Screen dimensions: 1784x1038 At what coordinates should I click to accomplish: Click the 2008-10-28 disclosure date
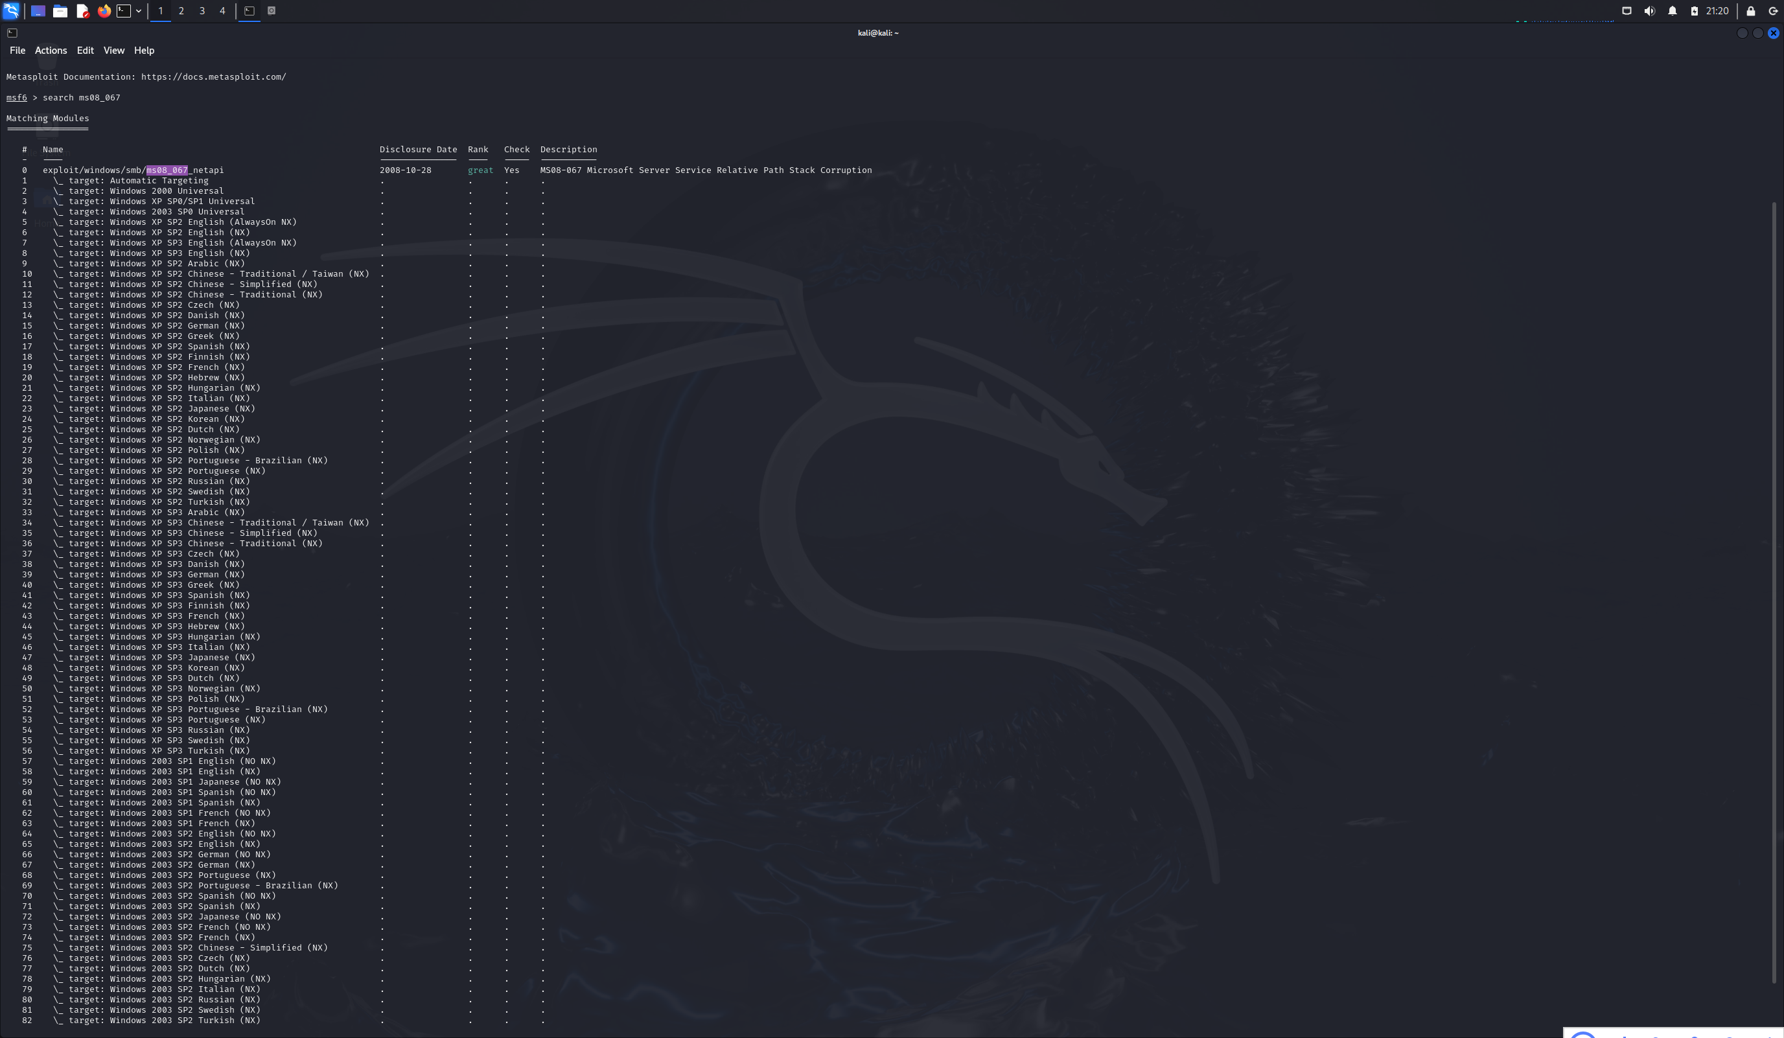(406, 170)
